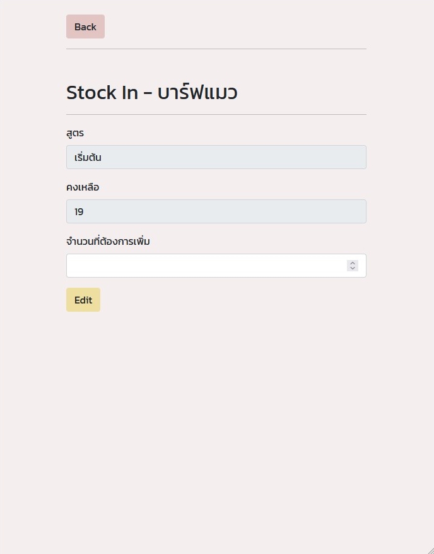Click the คงเหลือ field showing 19
The width and height of the screenshot is (434, 554).
216,211
